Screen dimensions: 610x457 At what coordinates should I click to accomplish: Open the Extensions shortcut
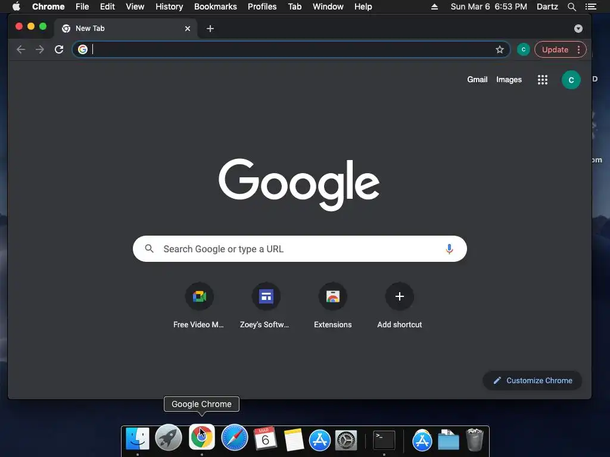(332, 305)
